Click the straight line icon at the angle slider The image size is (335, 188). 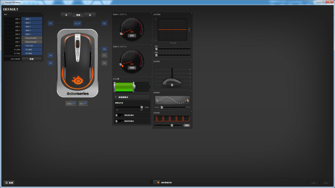(188, 107)
